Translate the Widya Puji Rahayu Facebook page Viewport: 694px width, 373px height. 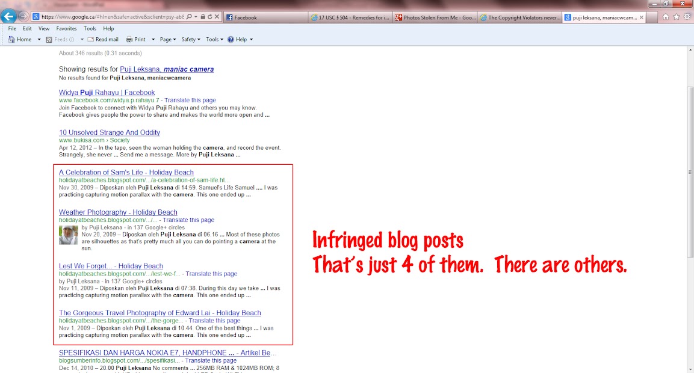click(x=190, y=100)
